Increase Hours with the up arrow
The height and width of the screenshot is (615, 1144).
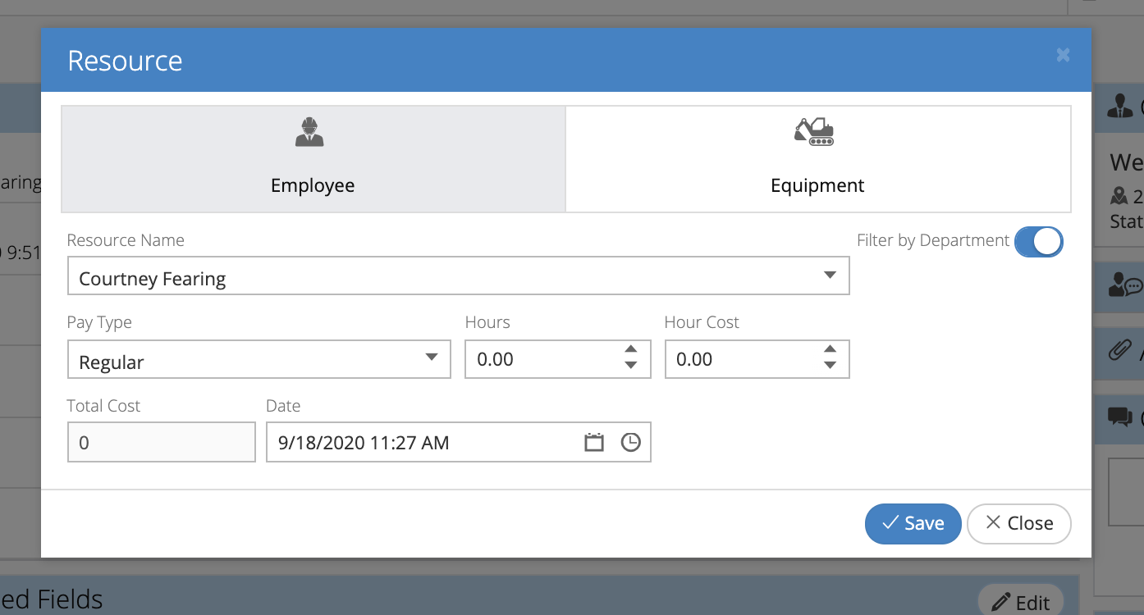click(x=630, y=349)
